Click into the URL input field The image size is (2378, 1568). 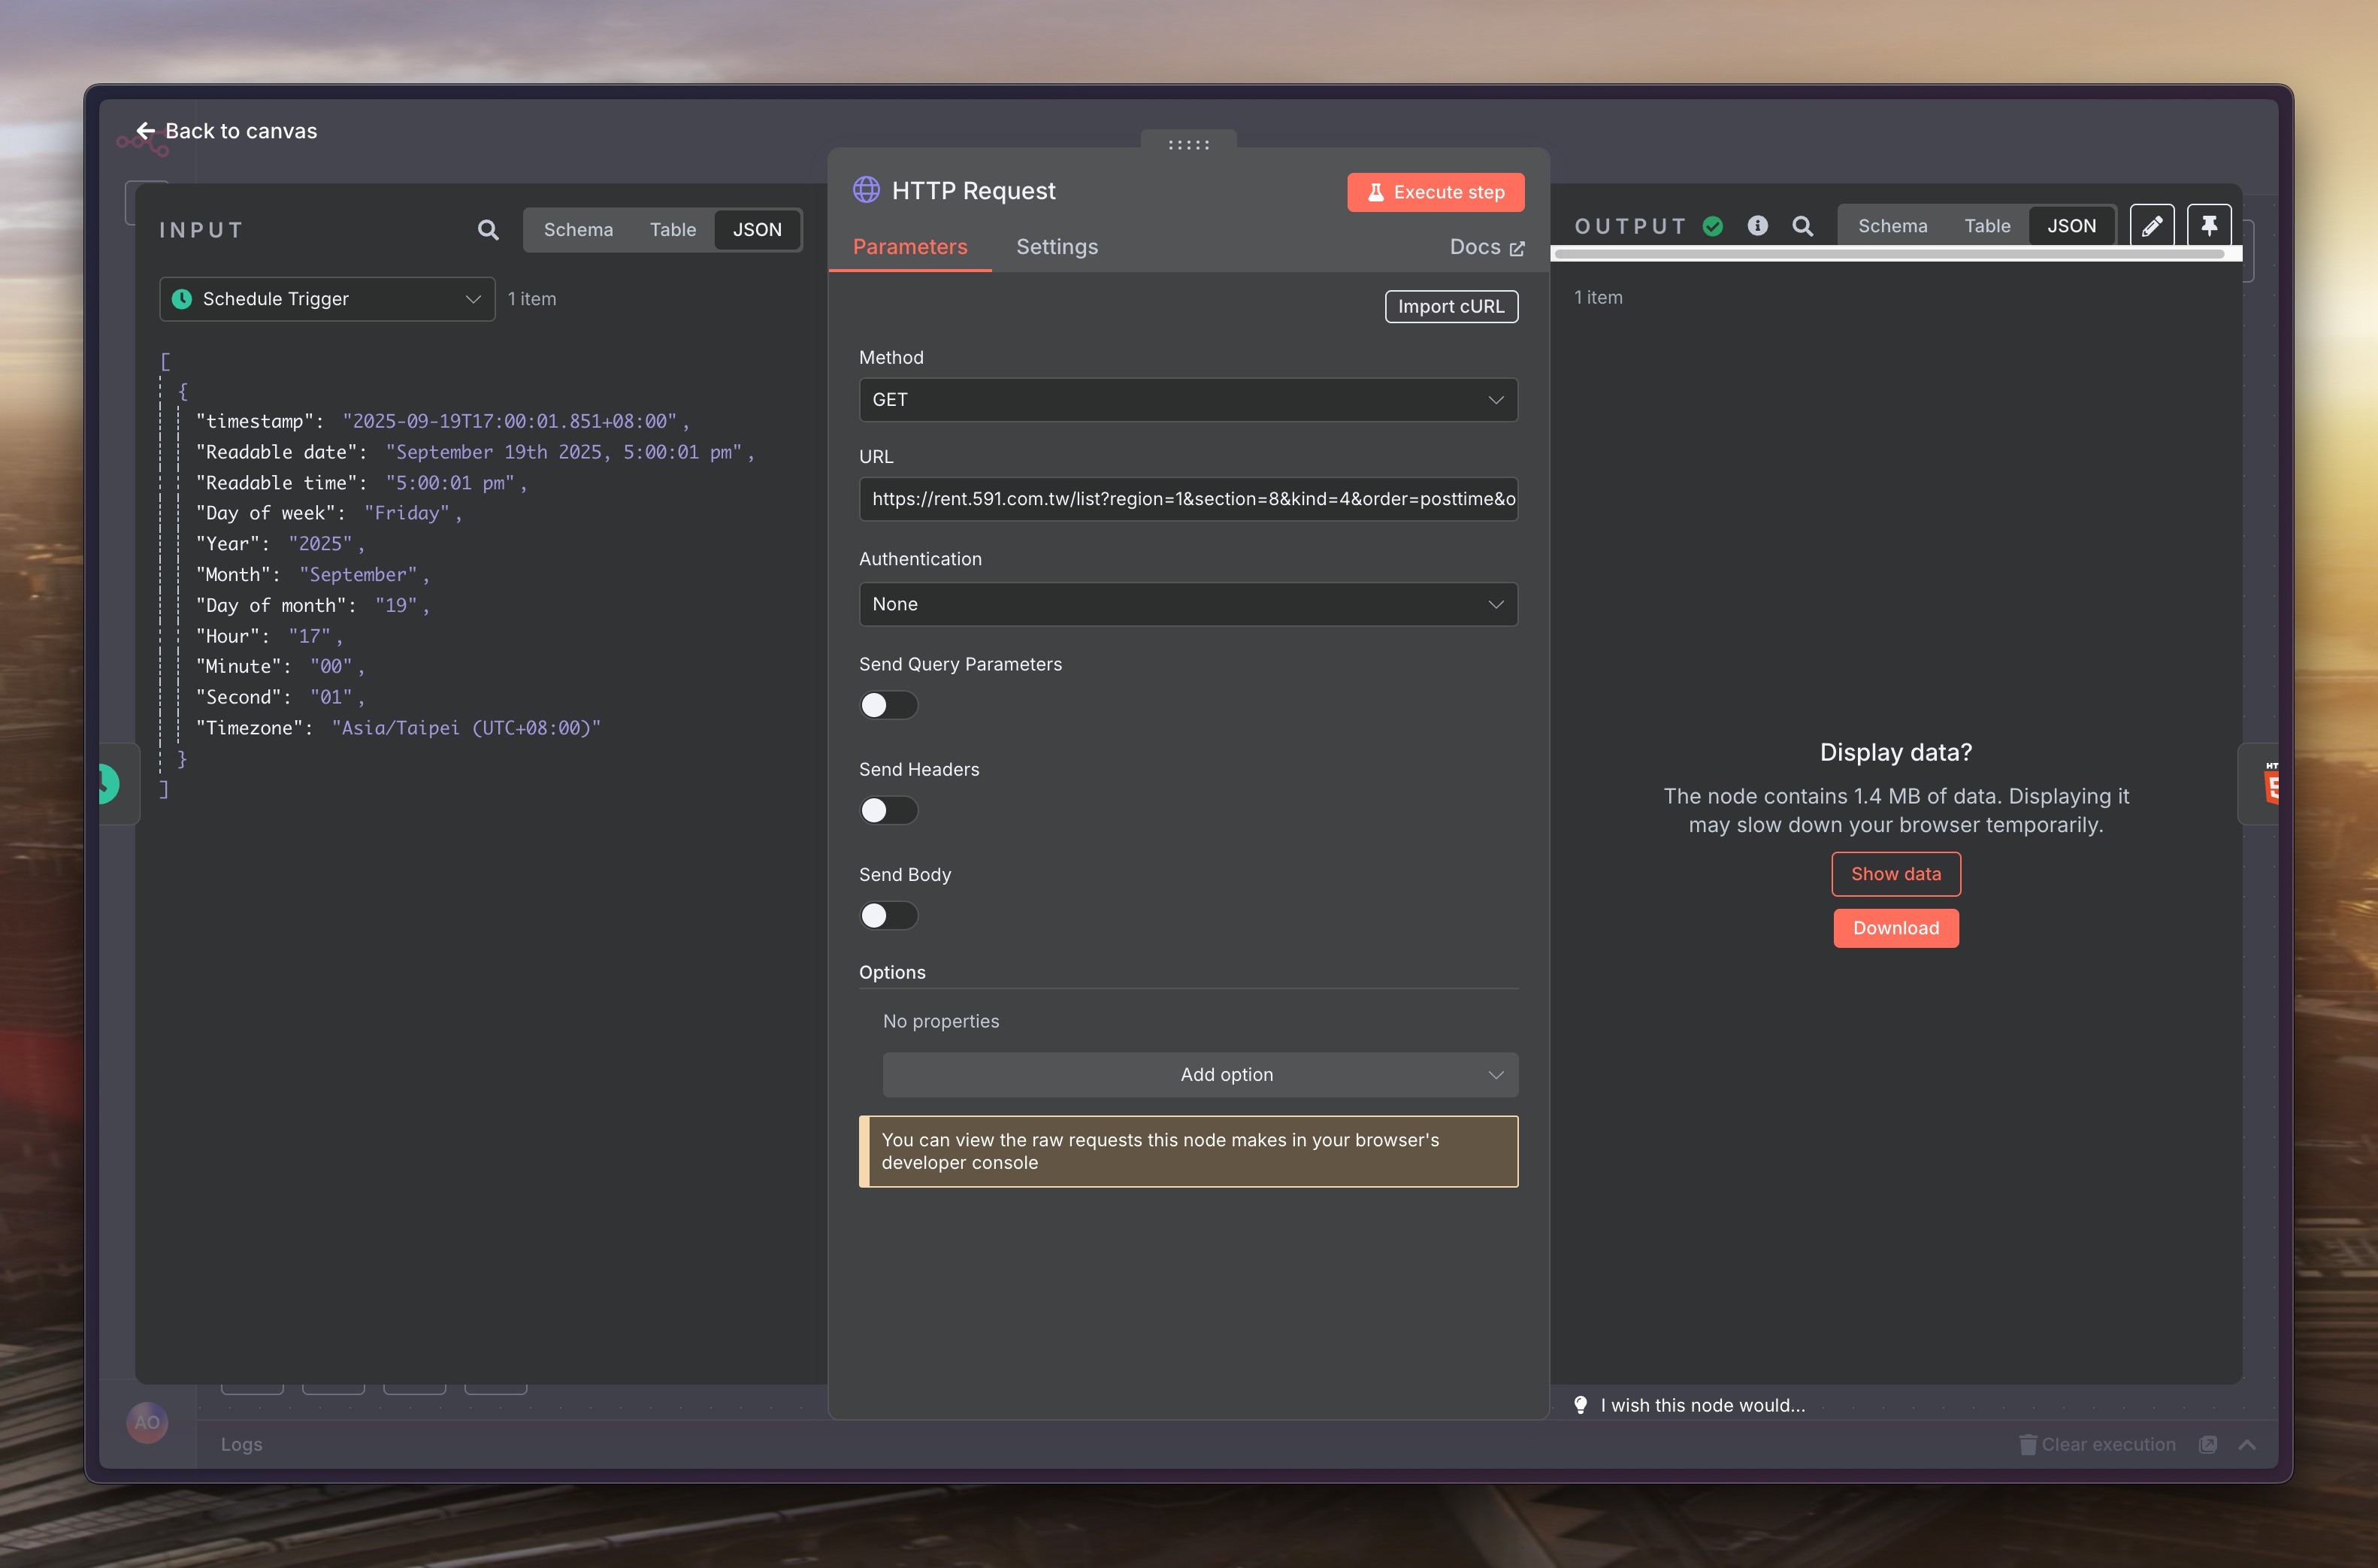pos(1187,499)
